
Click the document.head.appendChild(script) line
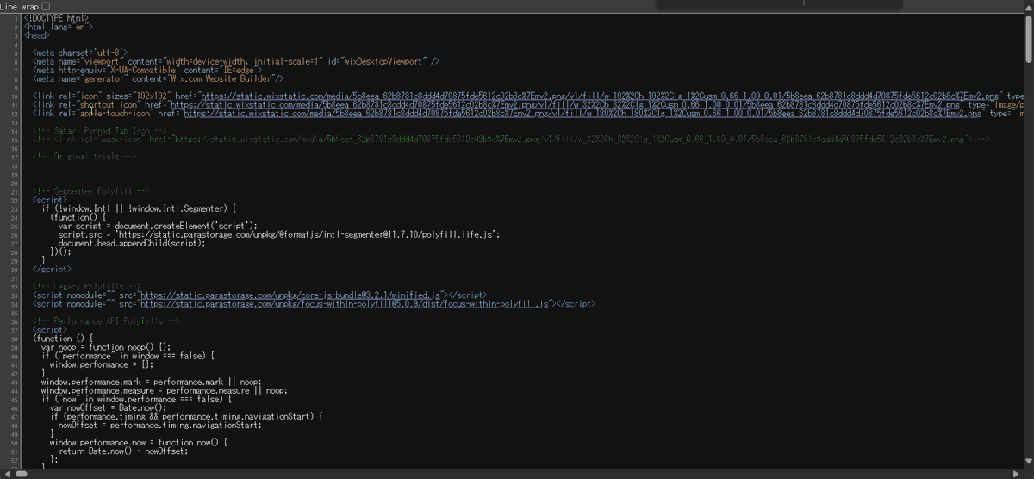(132, 242)
